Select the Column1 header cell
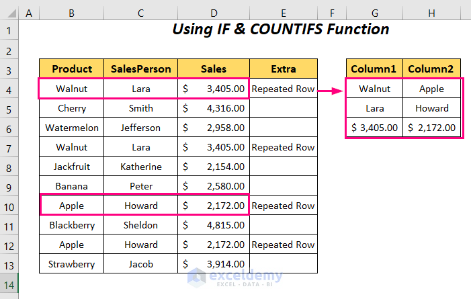Viewport: 471px width, 299px height. (x=374, y=69)
